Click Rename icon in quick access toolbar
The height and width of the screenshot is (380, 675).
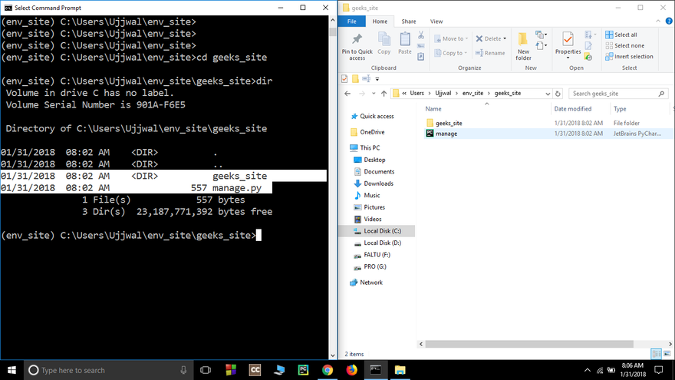tap(367, 79)
